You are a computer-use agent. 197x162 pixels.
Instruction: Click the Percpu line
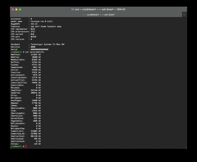coord(26,144)
